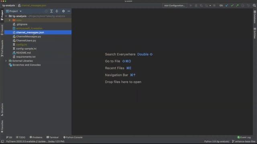Collapse the tg-analysis root folder
257x144 pixels.
coord(6,16)
